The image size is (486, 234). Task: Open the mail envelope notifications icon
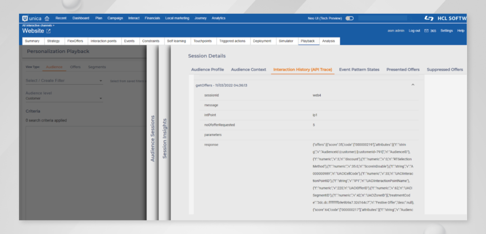[427, 31]
